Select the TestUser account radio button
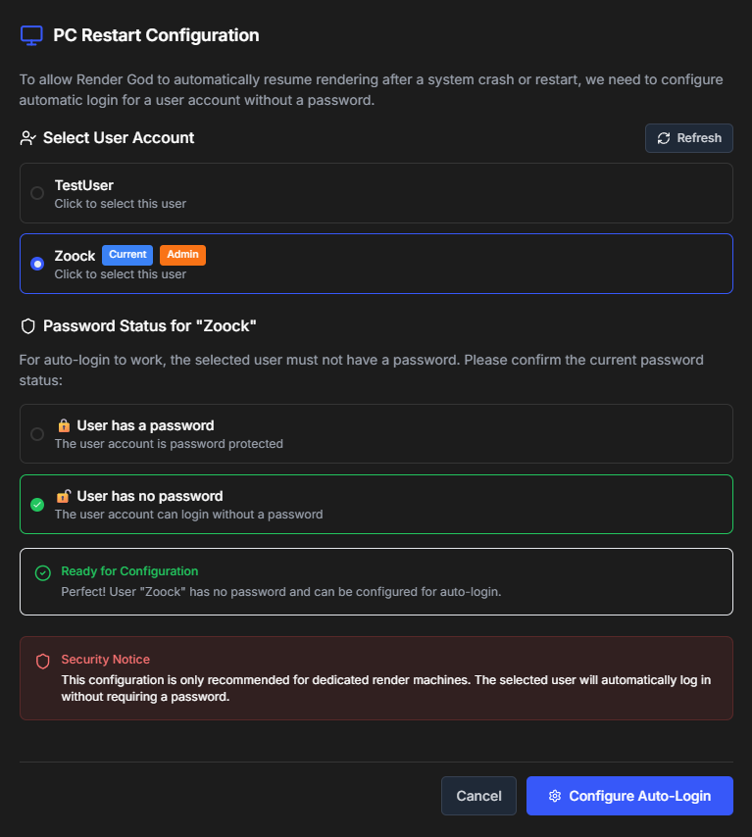Screen dimensions: 752x837 coord(36,193)
